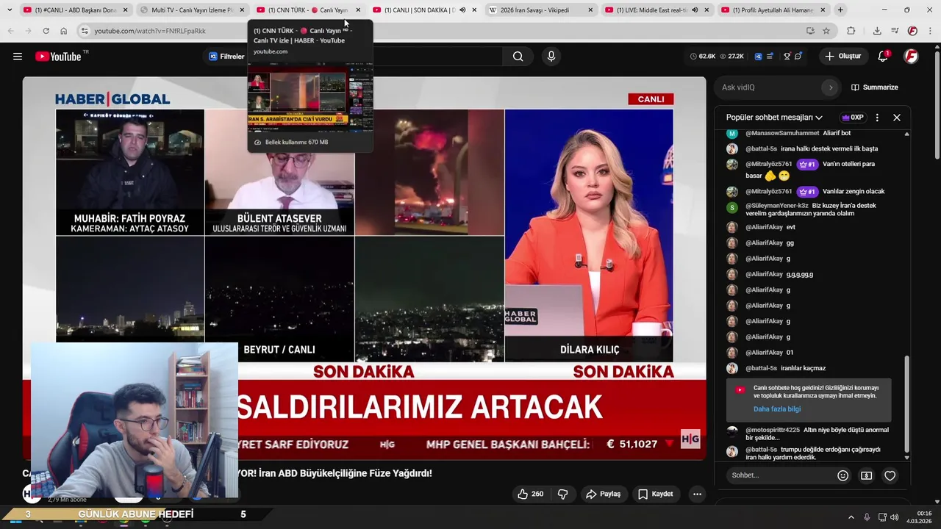Open the vidIQ Filtreler dropdown

coord(226,57)
